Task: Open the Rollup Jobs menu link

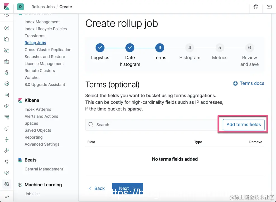Action: click(35, 43)
